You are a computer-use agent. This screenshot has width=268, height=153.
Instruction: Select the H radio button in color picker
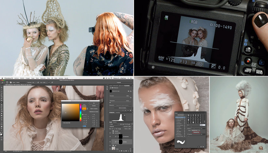click(x=83, y=114)
